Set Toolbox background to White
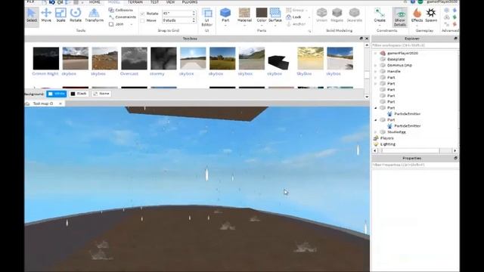The image size is (484, 272). tap(57, 94)
